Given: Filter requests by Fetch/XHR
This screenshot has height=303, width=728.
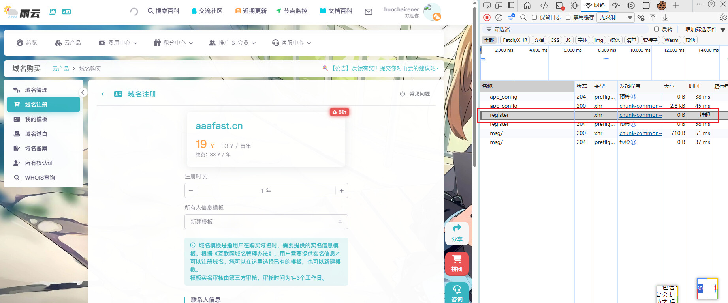Looking at the screenshot, I should coord(515,40).
